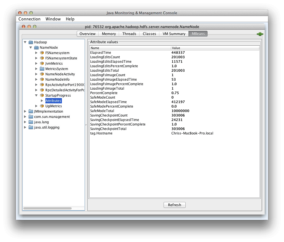Click the Refresh button
The width and height of the screenshot is (284, 242).
pyautogui.click(x=174, y=205)
